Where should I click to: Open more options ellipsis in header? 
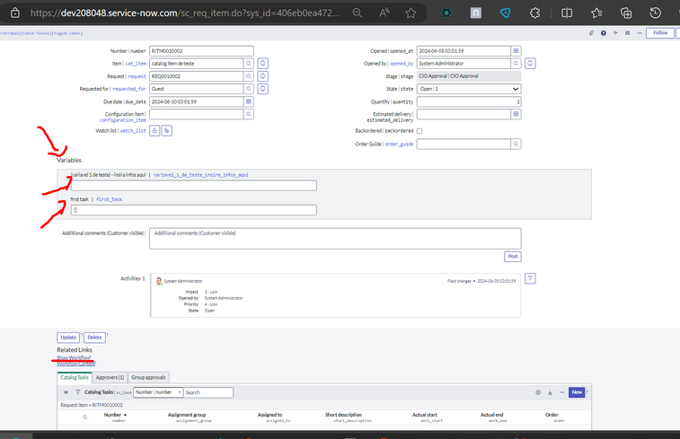[640, 33]
